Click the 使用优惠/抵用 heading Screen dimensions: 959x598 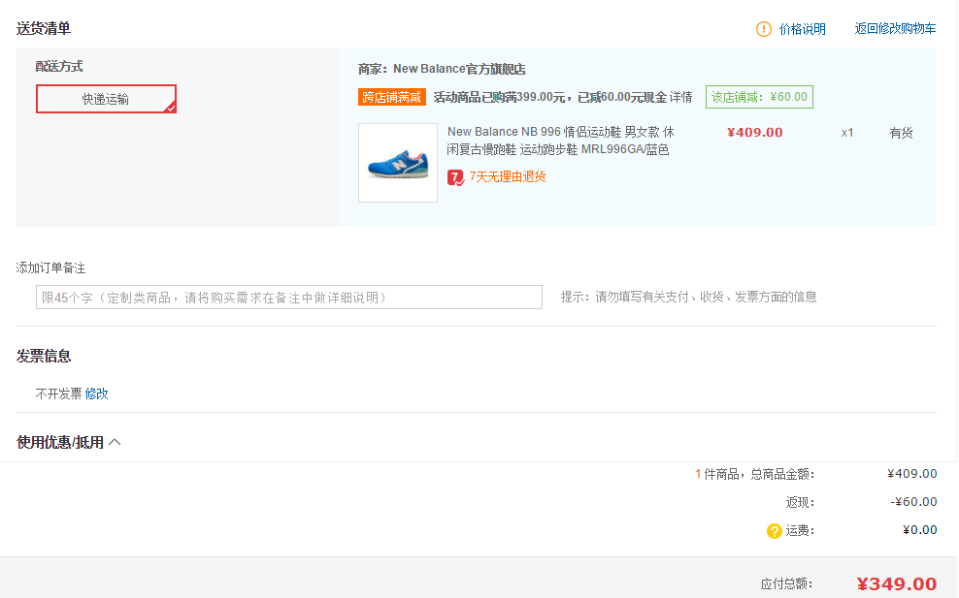60,442
